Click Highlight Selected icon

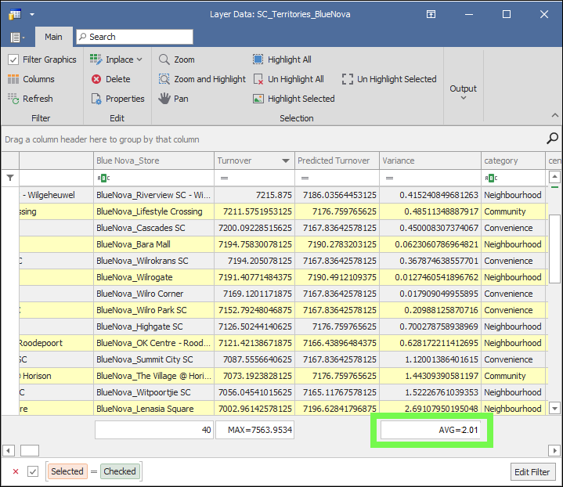(258, 99)
